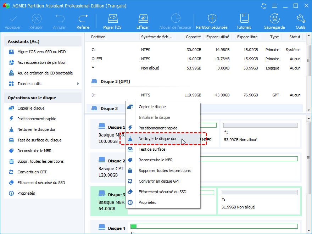312x234 pixels.
Task: Select Migrer l'OS vers SSD ou HDD
Action: pos(41,52)
